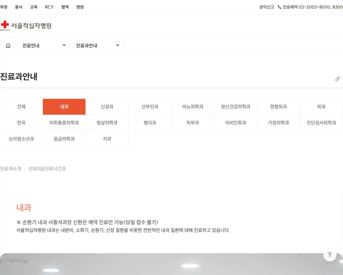Select the 전체 department filter

(x=21, y=107)
